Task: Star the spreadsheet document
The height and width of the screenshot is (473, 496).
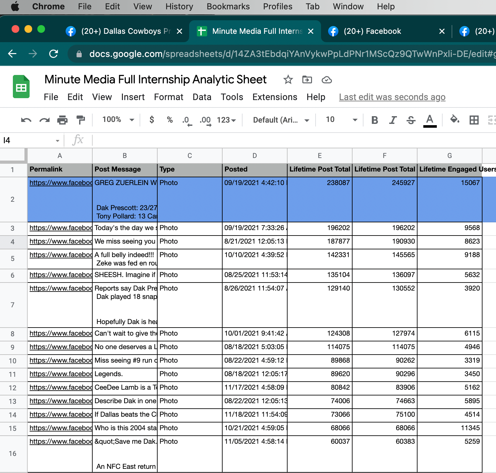Action: 288,79
